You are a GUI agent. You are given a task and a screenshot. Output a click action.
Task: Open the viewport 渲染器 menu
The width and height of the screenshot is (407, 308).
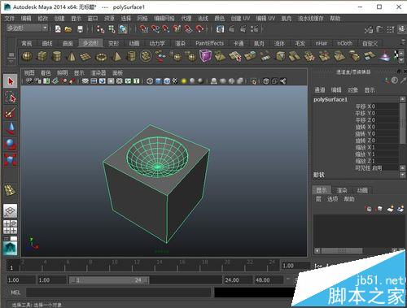(x=98, y=73)
